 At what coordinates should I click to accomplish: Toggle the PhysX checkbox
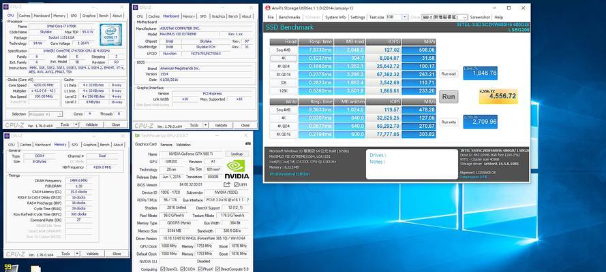[200, 269]
